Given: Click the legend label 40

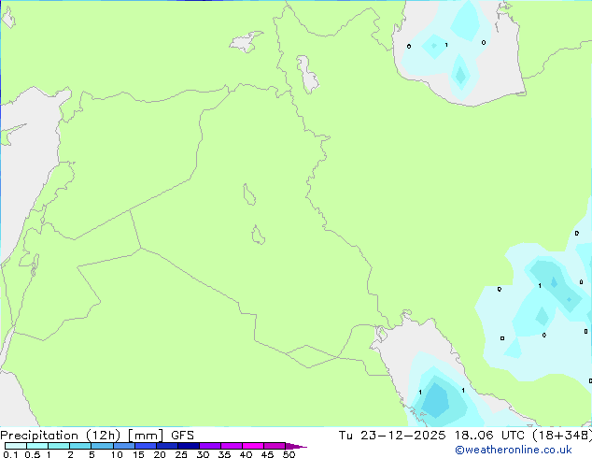Looking at the screenshot, I should [x=246, y=454].
